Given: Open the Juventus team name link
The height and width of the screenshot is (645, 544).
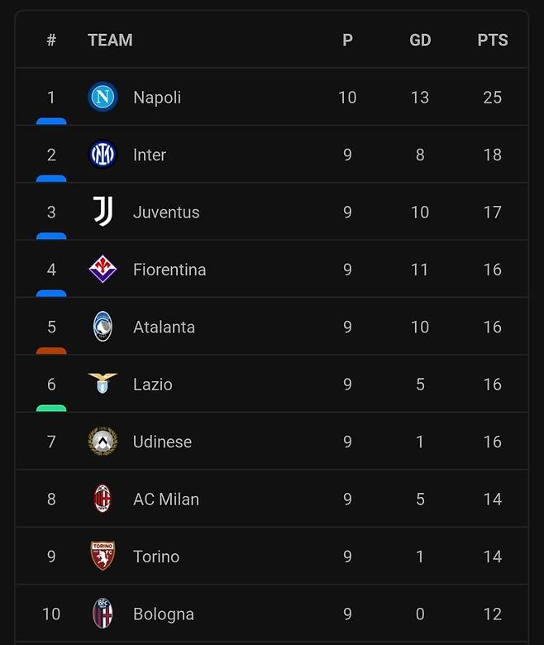Looking at the screenshot, I should pos(166,213).
